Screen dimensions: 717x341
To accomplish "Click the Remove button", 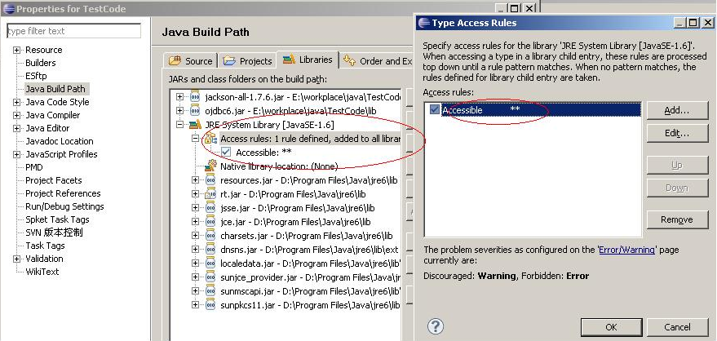I will [x=677, y=220].
